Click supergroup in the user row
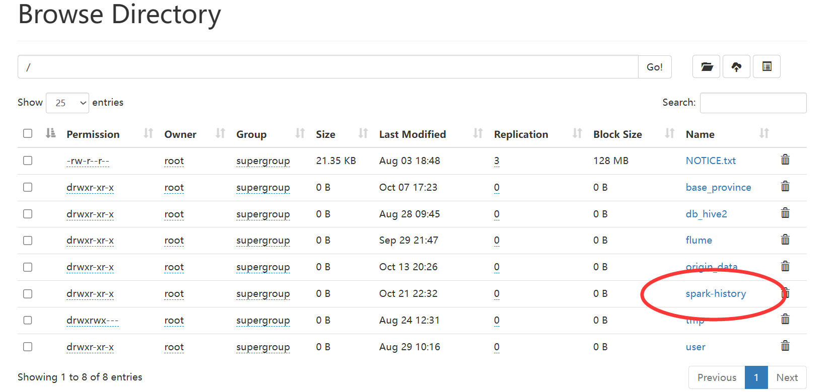Image resolution: width=837 pixels, height=392 pixels. click(x=263, y=347)
